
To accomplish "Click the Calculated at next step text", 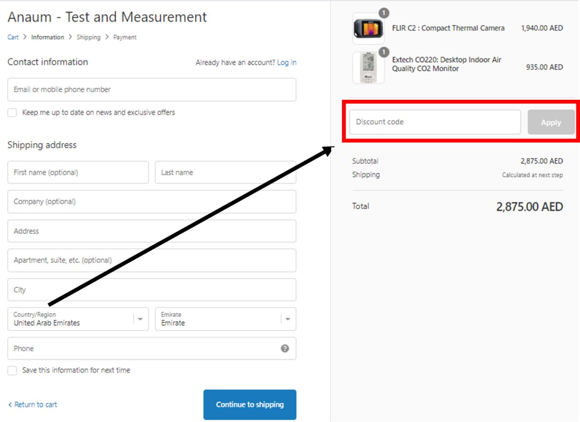I will tap(532, 175).
